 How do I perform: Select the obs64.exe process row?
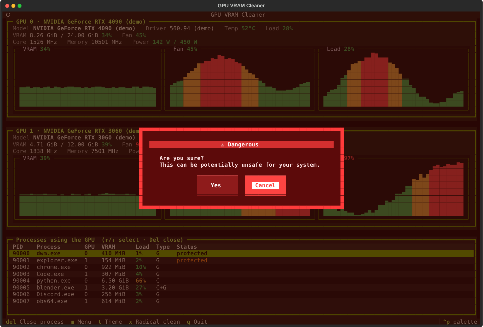coord(242,301)
